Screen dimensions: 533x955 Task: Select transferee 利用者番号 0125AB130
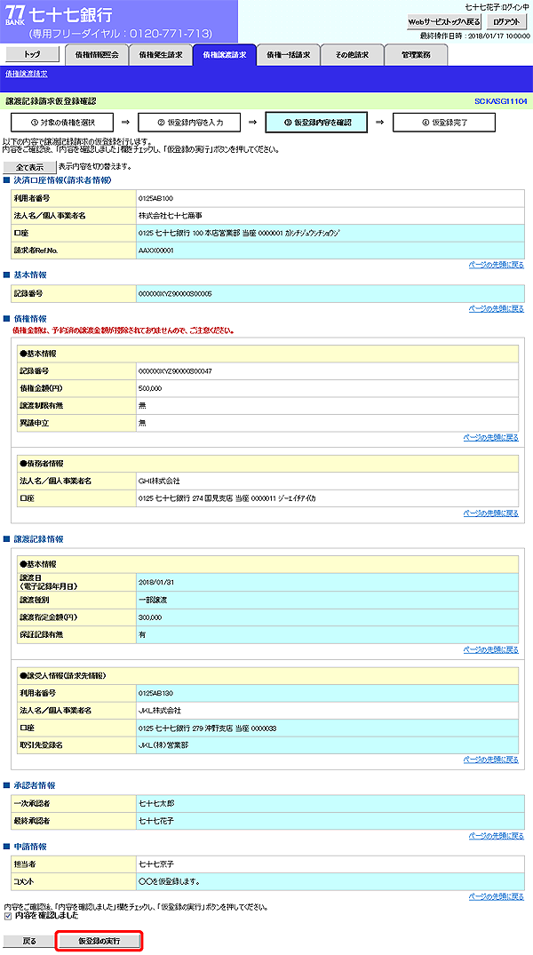(156, 693)
